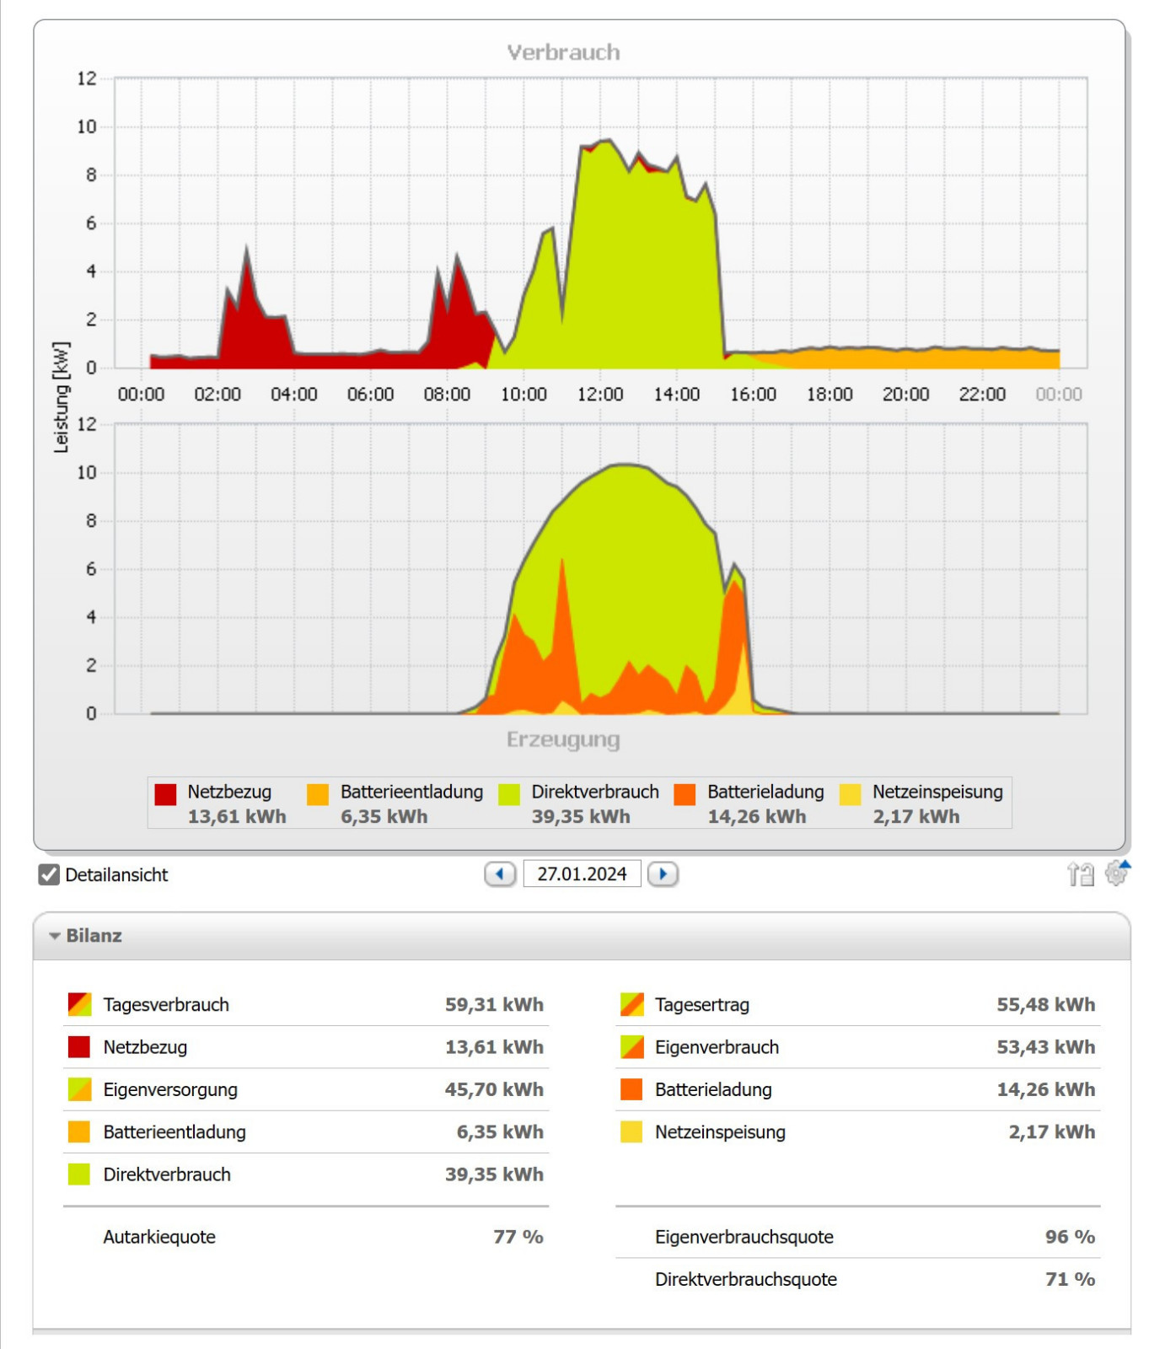The image size is (1149, 1349).
Task: Click the Autarkiequote label
Action: coord(159,1237)
